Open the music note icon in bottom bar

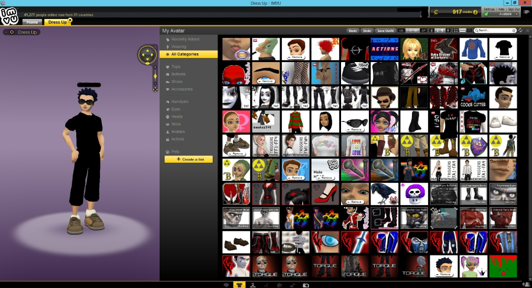click(x=293, y=285)
